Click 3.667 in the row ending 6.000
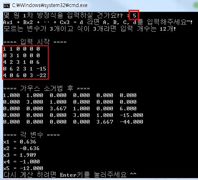This screenshot has width=198, height=180. (x=58, y=109)
